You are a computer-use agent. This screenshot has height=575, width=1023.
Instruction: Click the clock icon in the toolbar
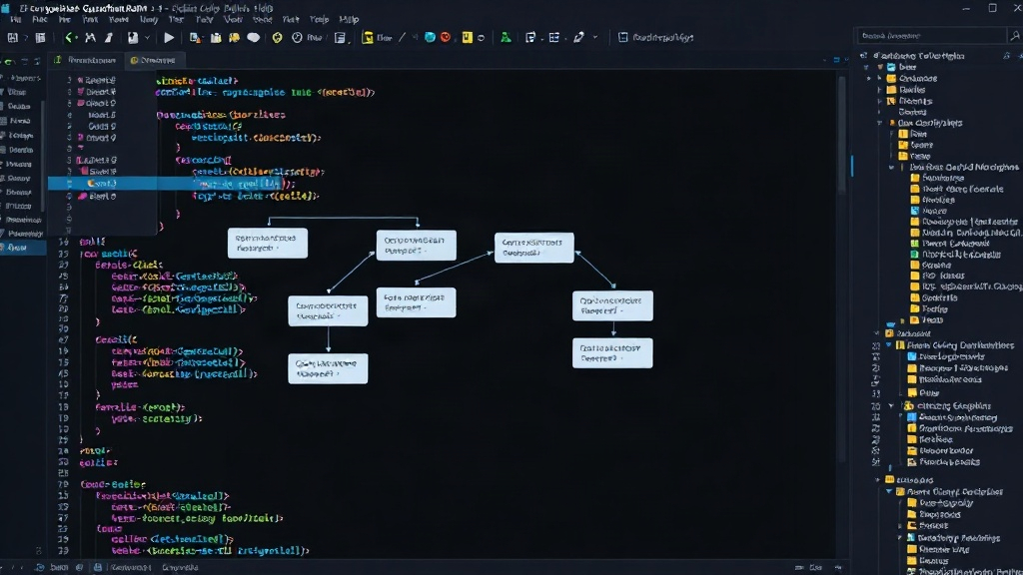pyautogui.click(x=297, y=38)
